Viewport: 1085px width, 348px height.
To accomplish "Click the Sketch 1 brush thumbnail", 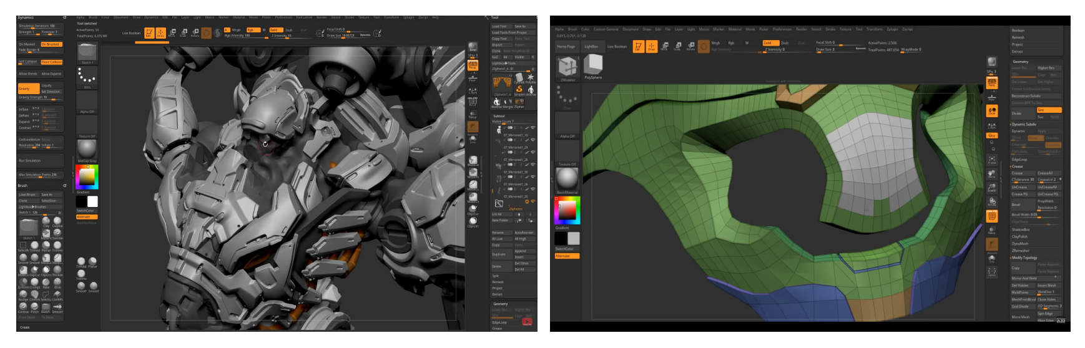I will pyautogui.click(x=87, y=52).
